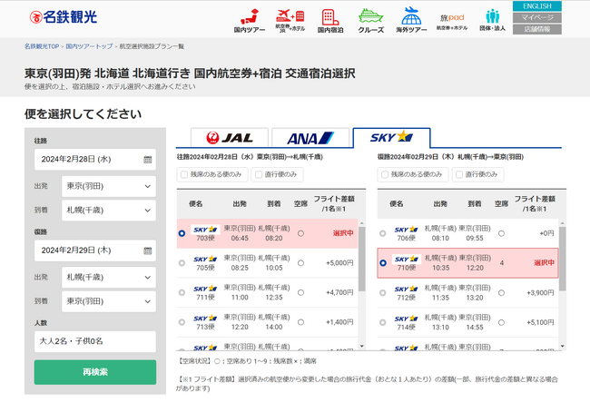Go to 名鉄観光TOP breadcrumb link
The width and height of the screenshot is (590, 412).
[x=42, y=46]
